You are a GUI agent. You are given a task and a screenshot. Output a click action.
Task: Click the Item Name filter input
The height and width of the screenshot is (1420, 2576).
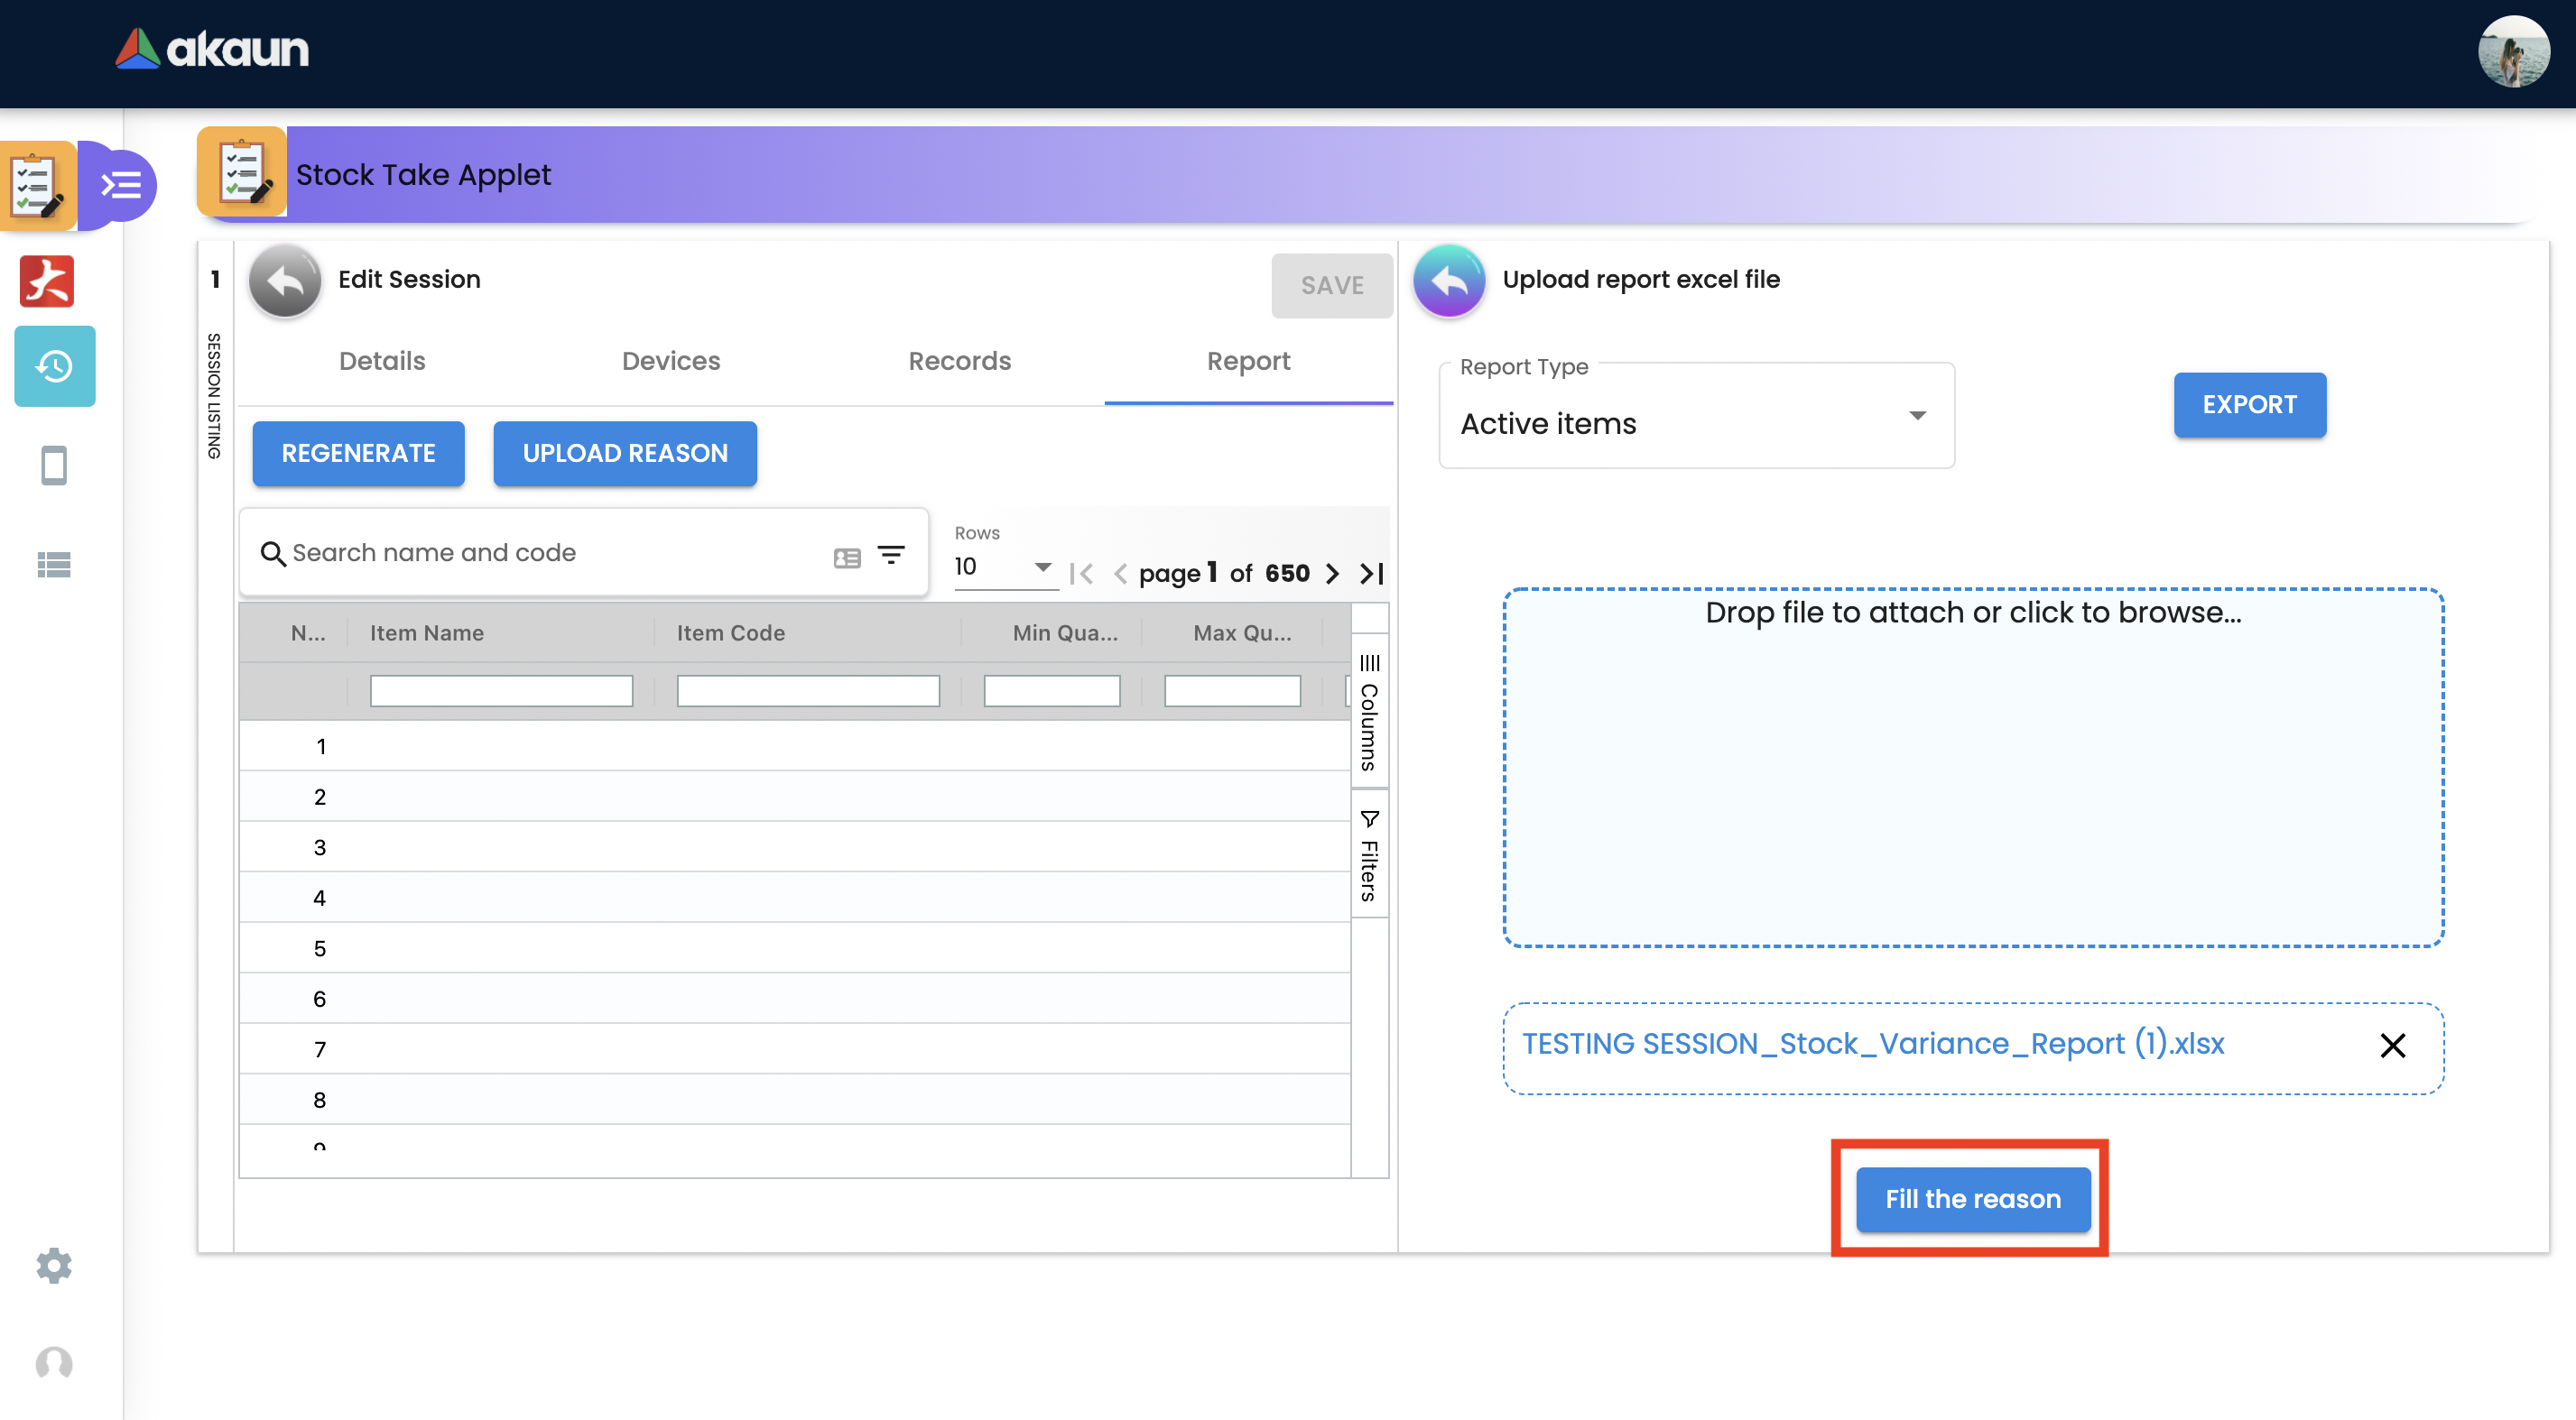point(501,690)
